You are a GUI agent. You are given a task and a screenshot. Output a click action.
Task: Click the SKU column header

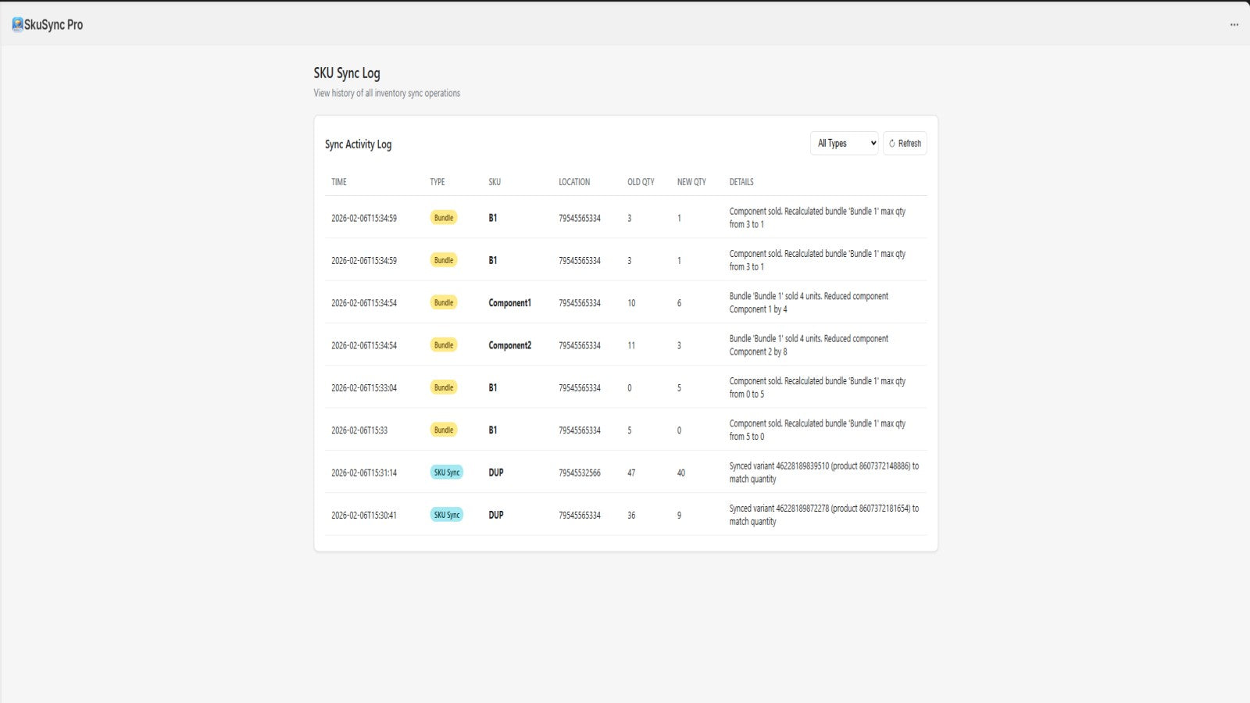click(x=492, y=182)
